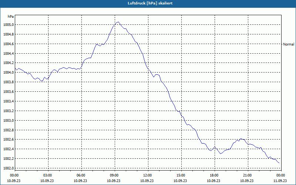Select the 1002,2 y-axis value
The height and width of the screenshot is (185, 296).
pyautogui.click(x=8, y=159)
